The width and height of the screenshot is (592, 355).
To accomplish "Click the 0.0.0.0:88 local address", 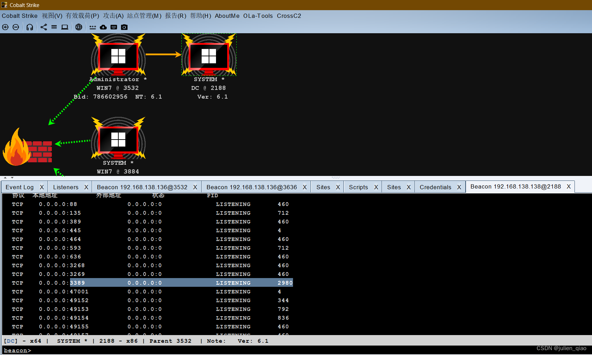I will (x=58, y=204).
